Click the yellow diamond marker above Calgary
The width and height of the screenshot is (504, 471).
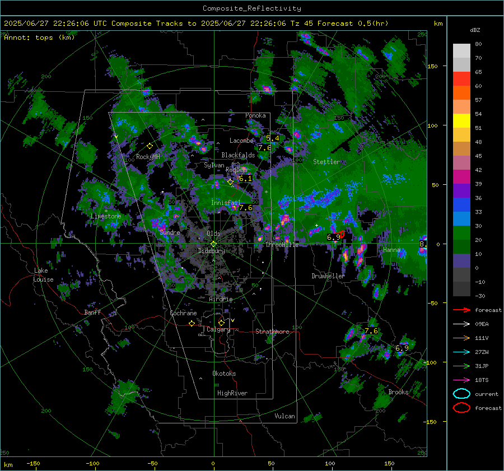tap(221, 323)
